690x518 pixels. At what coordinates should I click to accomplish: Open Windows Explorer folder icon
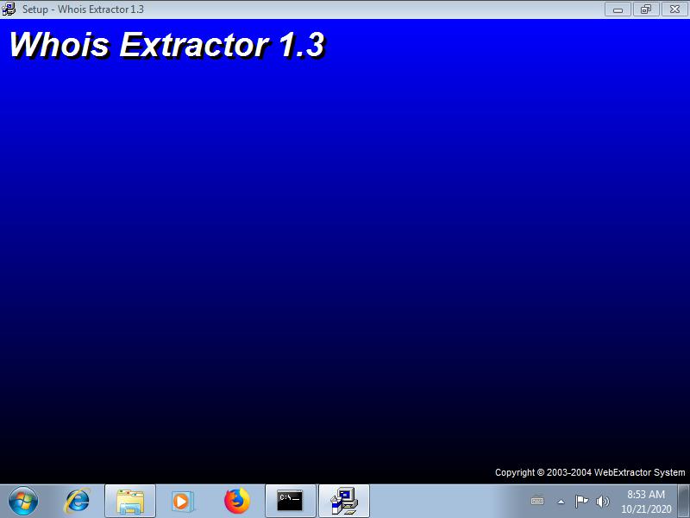coord(130,502)
